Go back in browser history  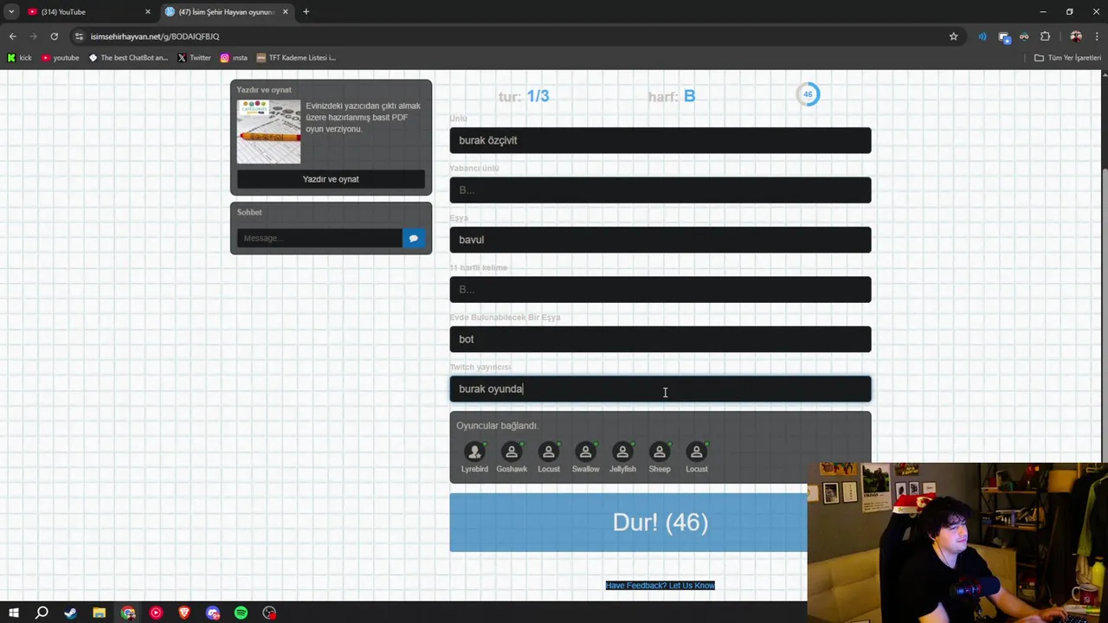12,36
